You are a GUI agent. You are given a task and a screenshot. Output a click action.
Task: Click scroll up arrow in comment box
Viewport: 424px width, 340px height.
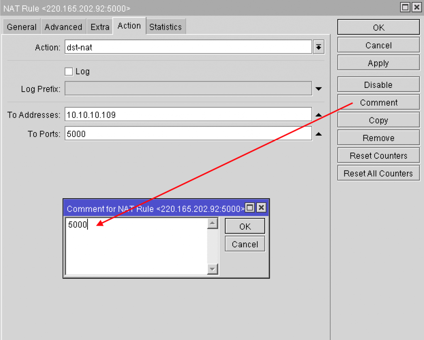[212, 224]
